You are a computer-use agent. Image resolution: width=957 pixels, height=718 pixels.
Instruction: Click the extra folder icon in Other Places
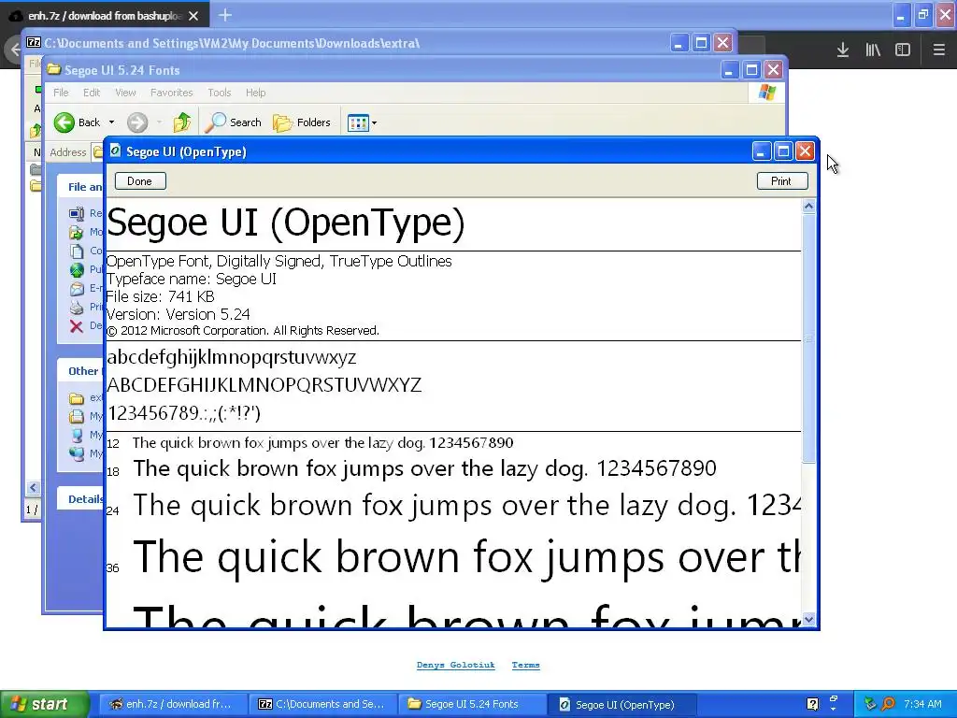pos(77,398)
